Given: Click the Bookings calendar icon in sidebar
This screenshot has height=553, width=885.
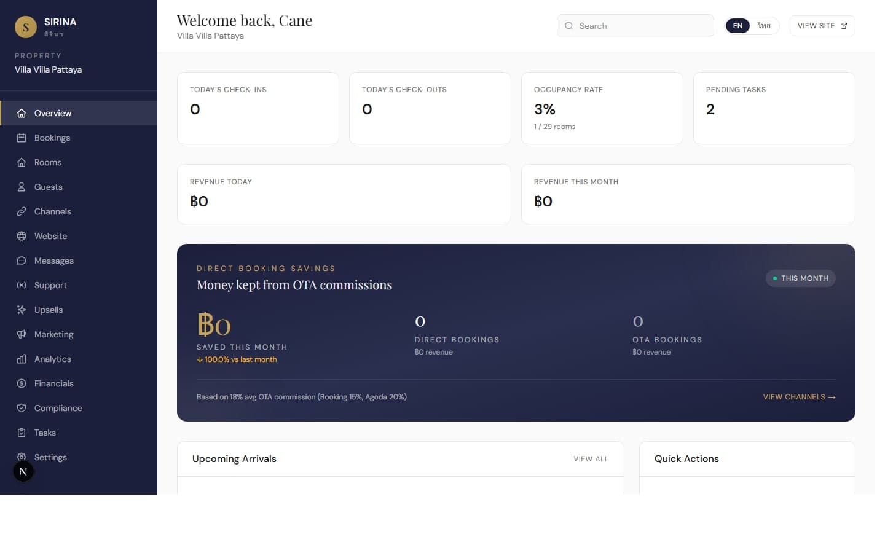Looking at the screenshot, I should click(22, 138).
